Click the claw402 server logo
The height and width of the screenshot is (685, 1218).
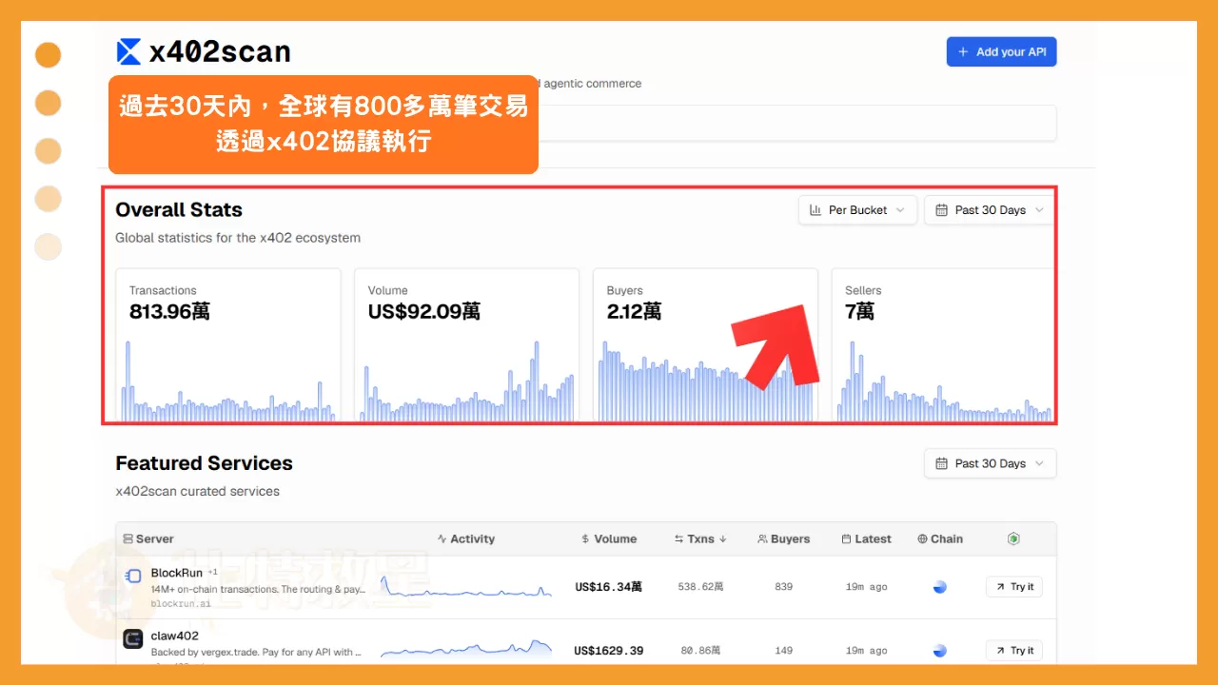[x=133, y=639]
